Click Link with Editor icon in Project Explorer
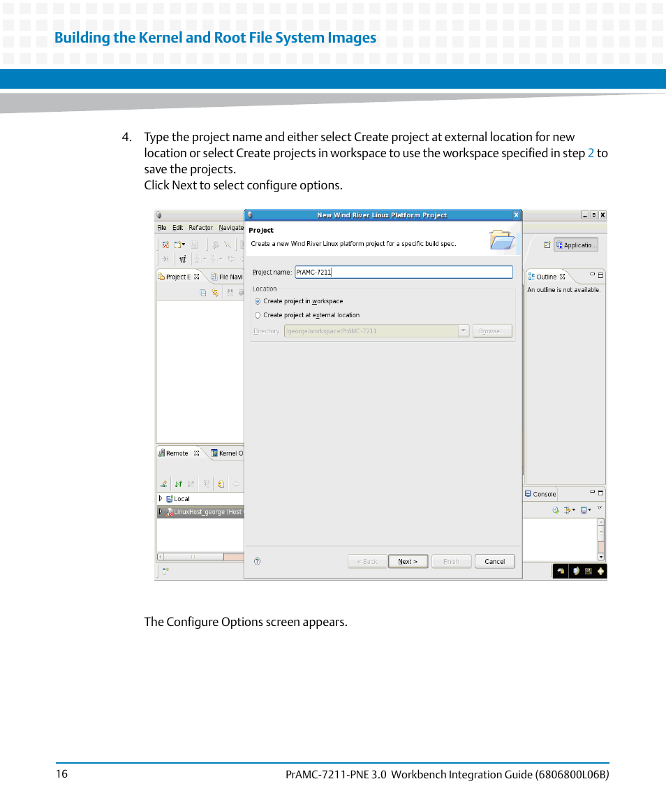This screenshot has height=800, width=666. coord(215,293)
